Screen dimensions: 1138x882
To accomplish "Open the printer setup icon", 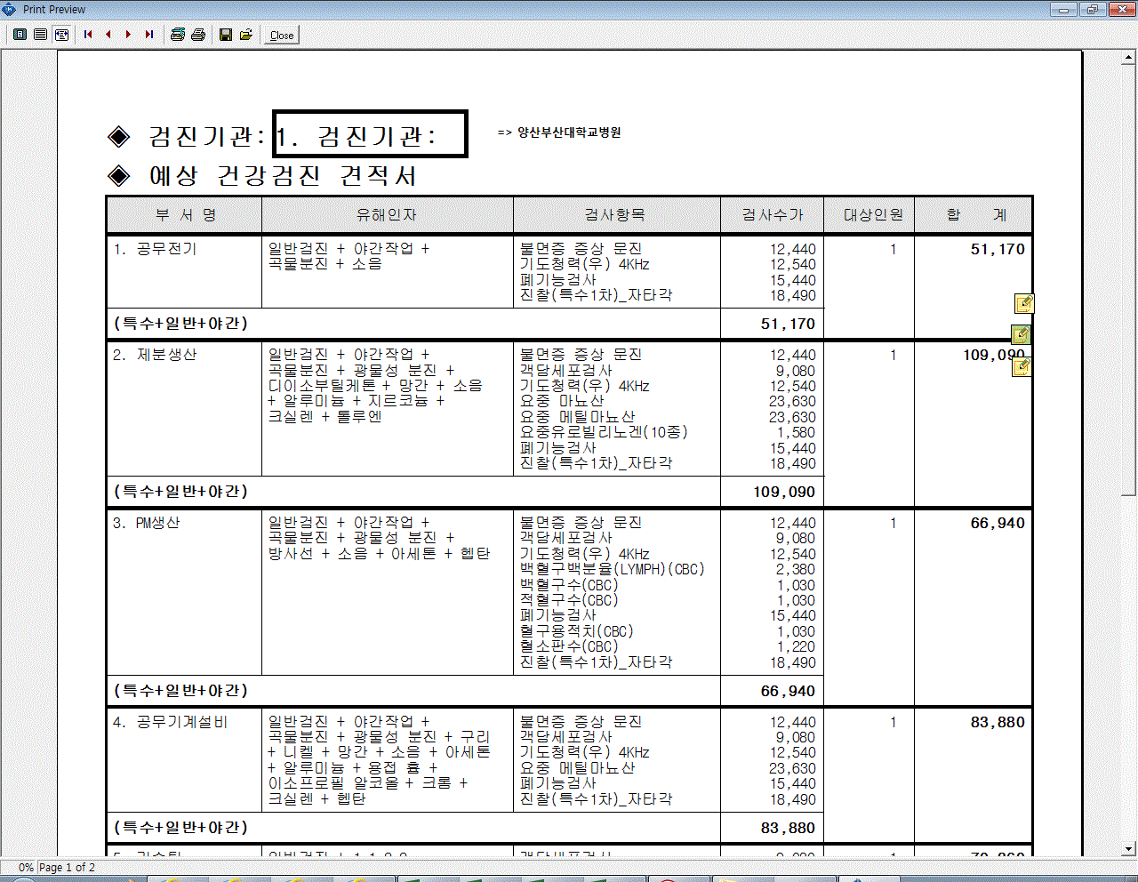I will (x=178, y=35).
